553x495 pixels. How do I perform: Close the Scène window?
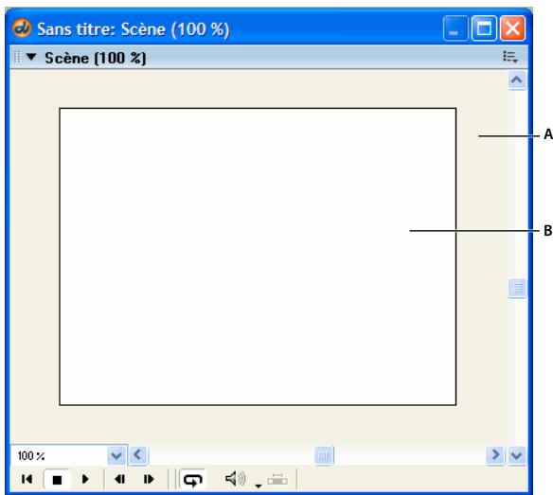512,28
